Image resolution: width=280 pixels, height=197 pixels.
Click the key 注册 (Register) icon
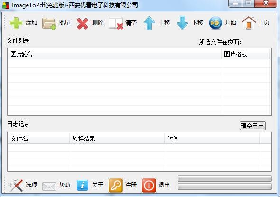[x=116, y=186]
